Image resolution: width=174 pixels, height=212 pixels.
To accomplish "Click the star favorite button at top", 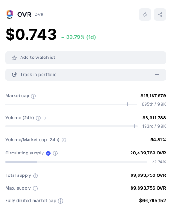I will [x=145, y=15].
